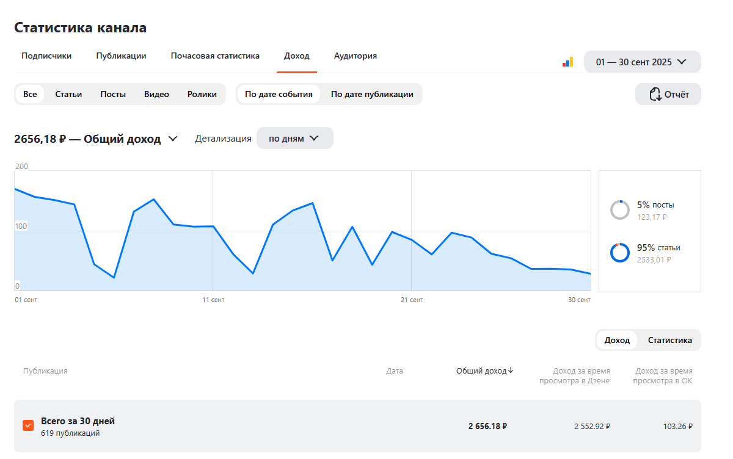
Task: Filter by Статьи content type
Action: 68,94
